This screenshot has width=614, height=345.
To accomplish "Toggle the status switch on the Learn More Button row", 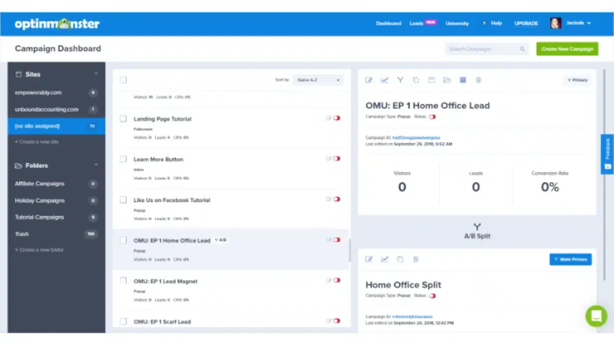I will 337,158.
